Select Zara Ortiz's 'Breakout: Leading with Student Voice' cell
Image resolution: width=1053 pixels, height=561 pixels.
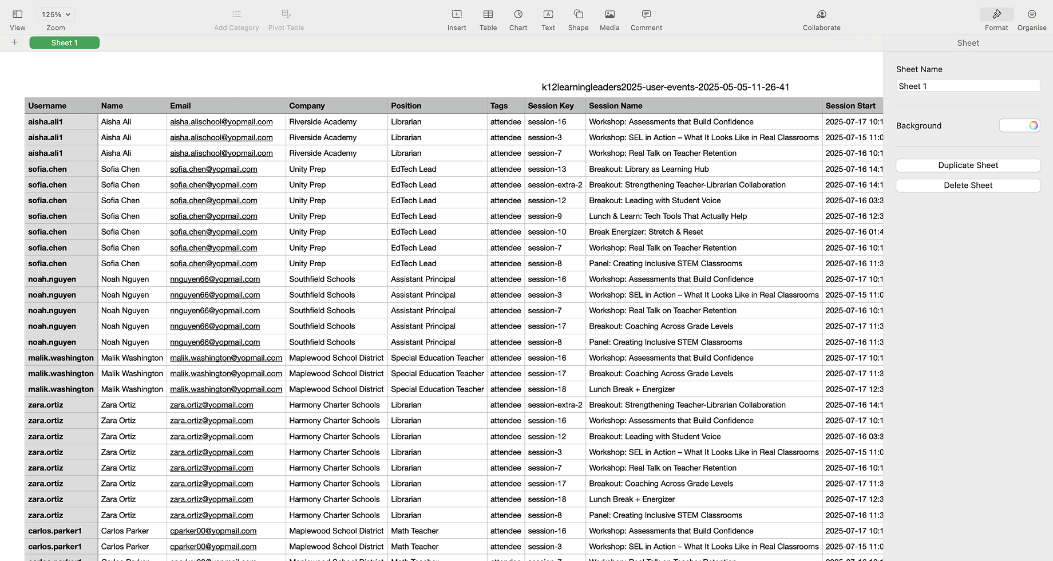point(704,436)
